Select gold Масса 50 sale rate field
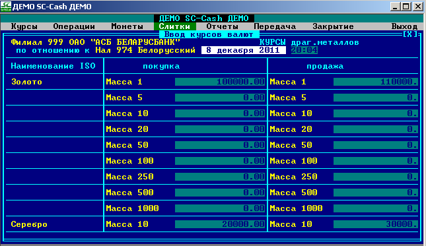Screen dimensions: 426x246 click(375, 145)
